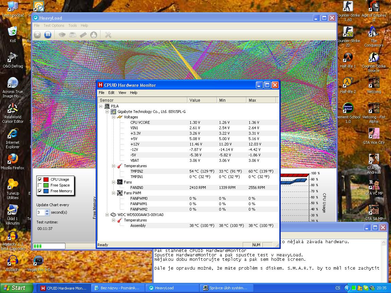Collapse the drive Temperatures node above Assembly

(114, 220)
